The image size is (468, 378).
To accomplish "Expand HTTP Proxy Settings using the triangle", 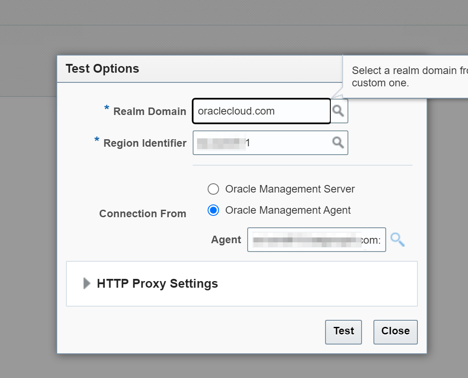I will pyautogui.click(x=87, y=283).
